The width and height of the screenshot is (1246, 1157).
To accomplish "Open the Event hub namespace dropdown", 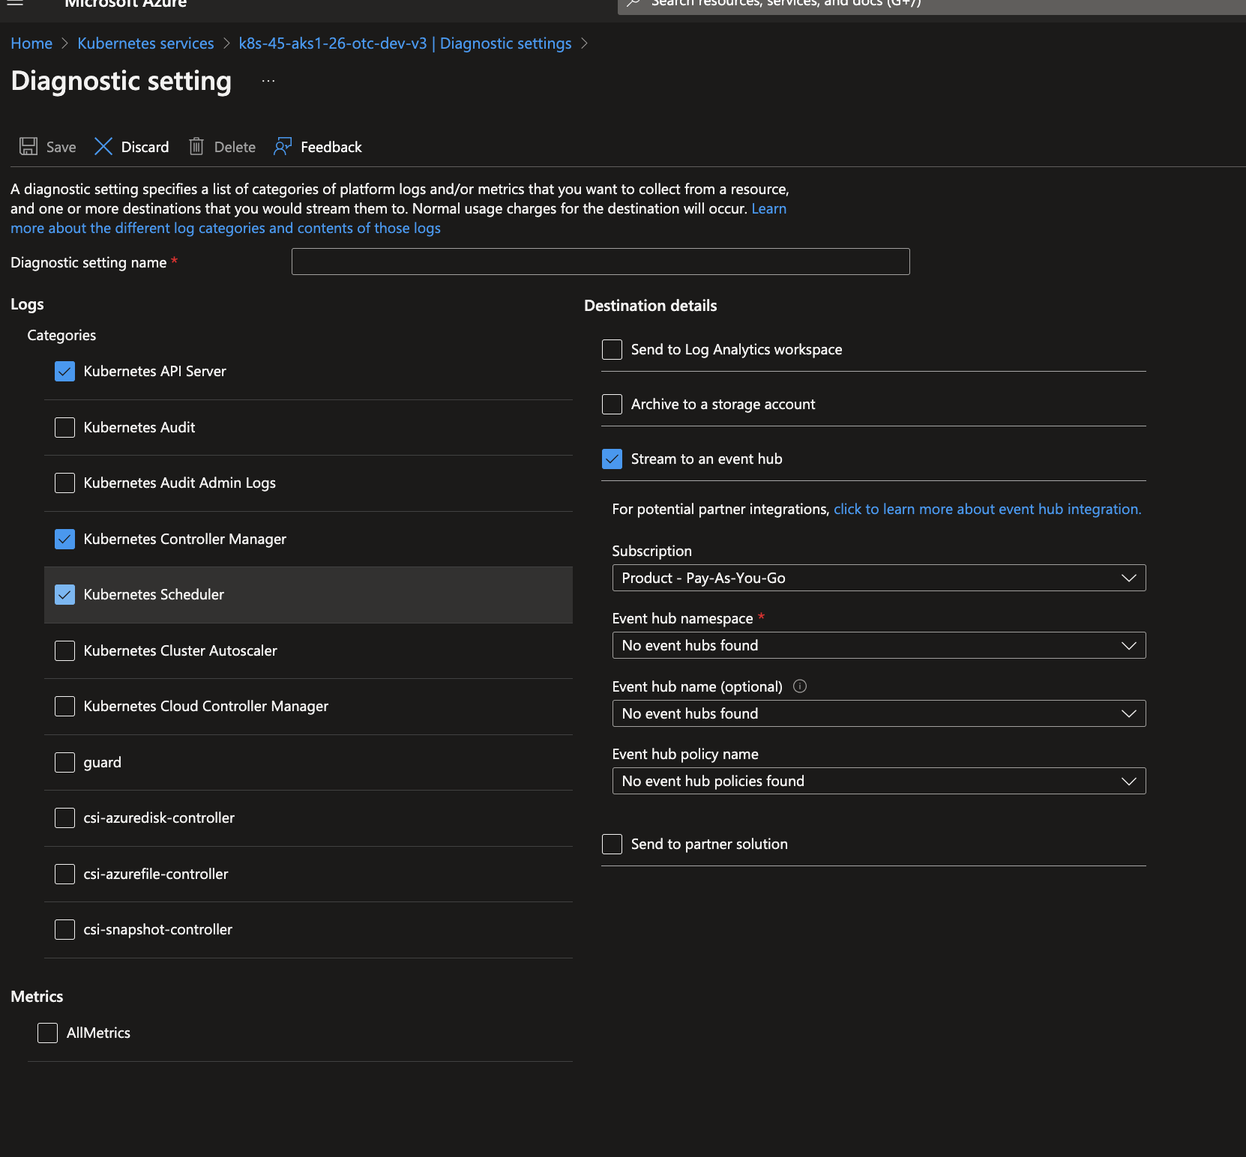I will pos(879,645).
